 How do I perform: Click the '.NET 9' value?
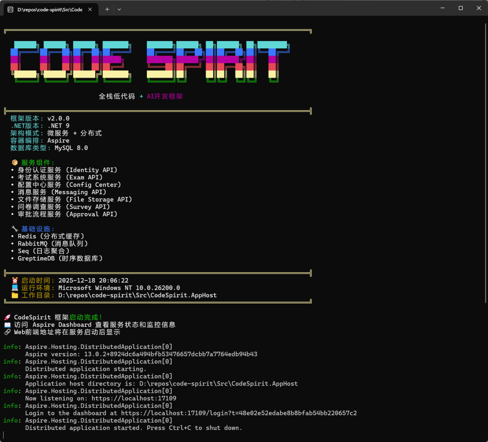point(58,126)
